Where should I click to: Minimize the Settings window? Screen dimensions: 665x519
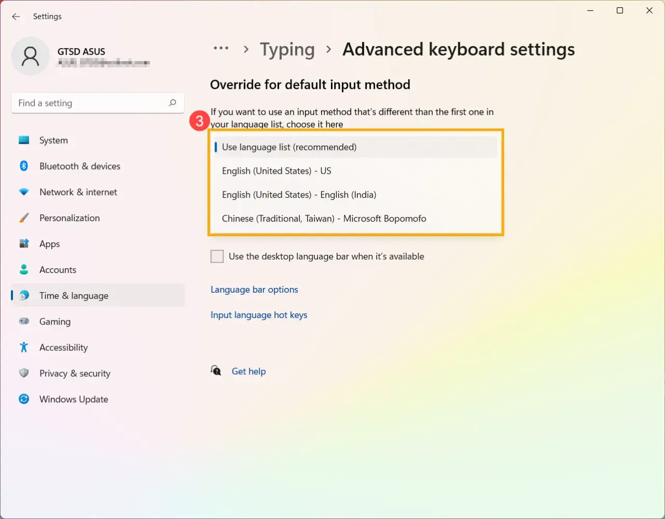590,10
